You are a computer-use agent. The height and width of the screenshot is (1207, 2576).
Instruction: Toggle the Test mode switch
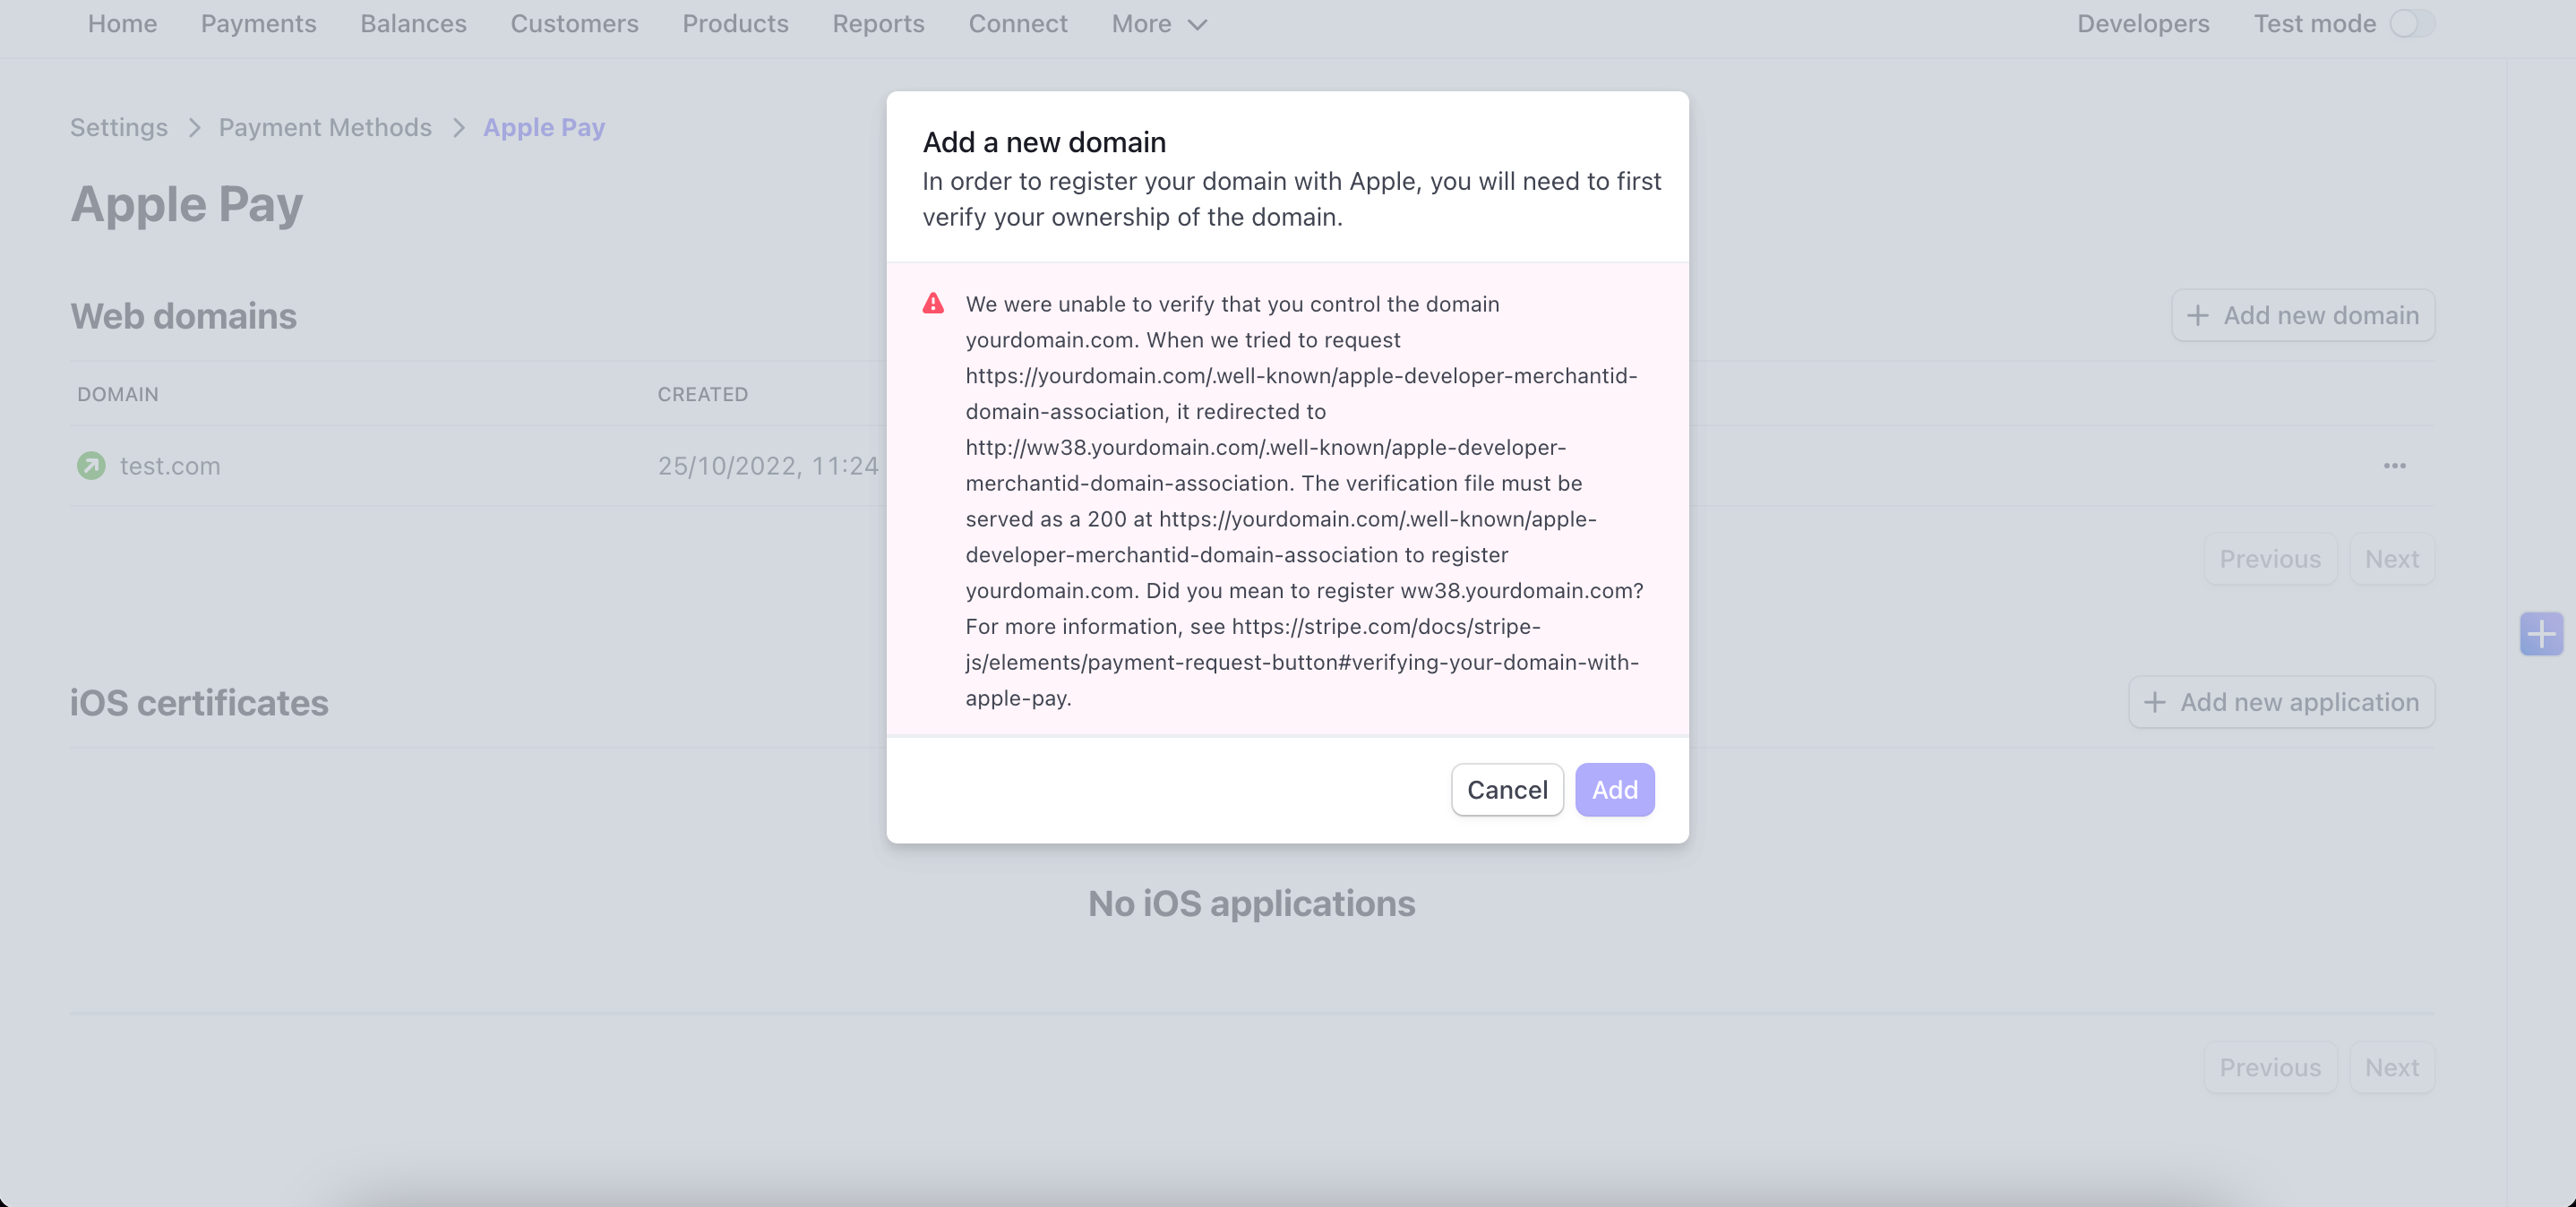(x=2412, y=23)
